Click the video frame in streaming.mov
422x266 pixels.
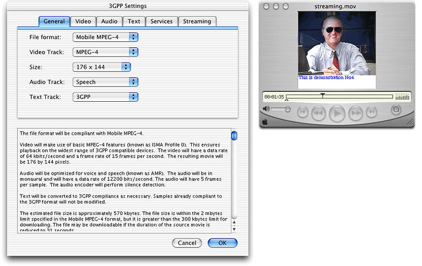click(x=337, y=43)
